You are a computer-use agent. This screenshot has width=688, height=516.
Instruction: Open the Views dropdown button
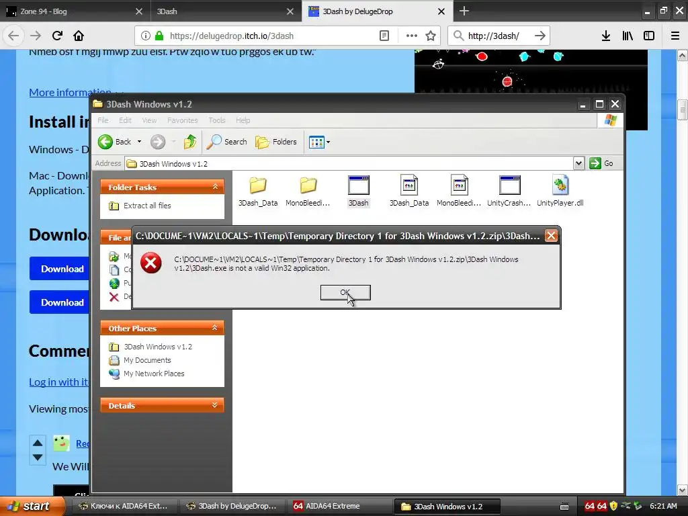coord(319,142)
